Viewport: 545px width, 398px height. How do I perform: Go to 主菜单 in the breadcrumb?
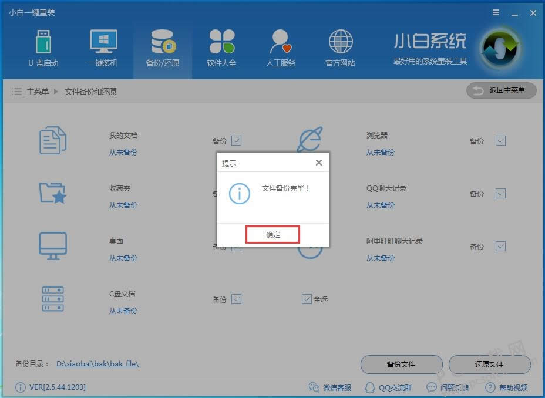tap(38, 92)
